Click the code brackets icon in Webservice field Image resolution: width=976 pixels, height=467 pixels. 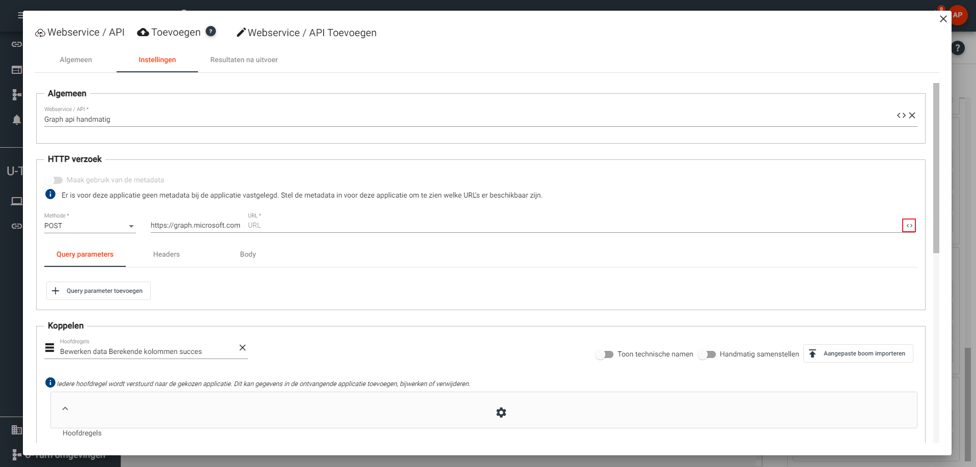[901, 116]
